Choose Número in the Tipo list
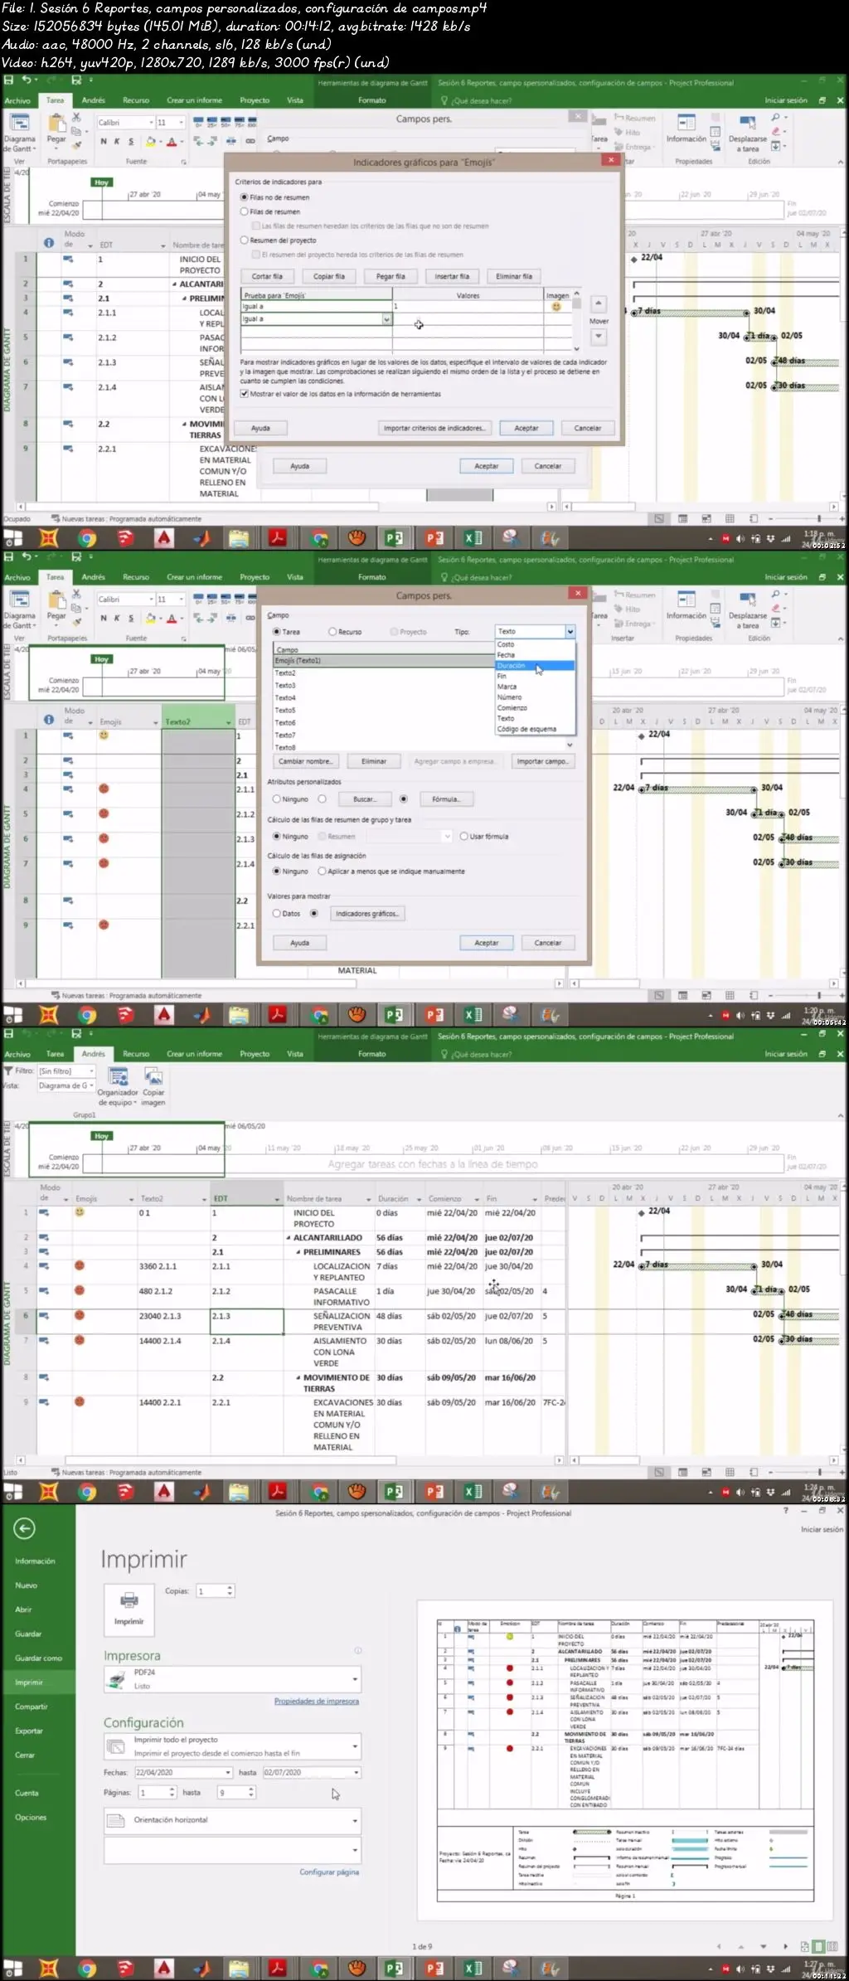The height and width of the screenshot is (1981, 849). click(535, 697)
